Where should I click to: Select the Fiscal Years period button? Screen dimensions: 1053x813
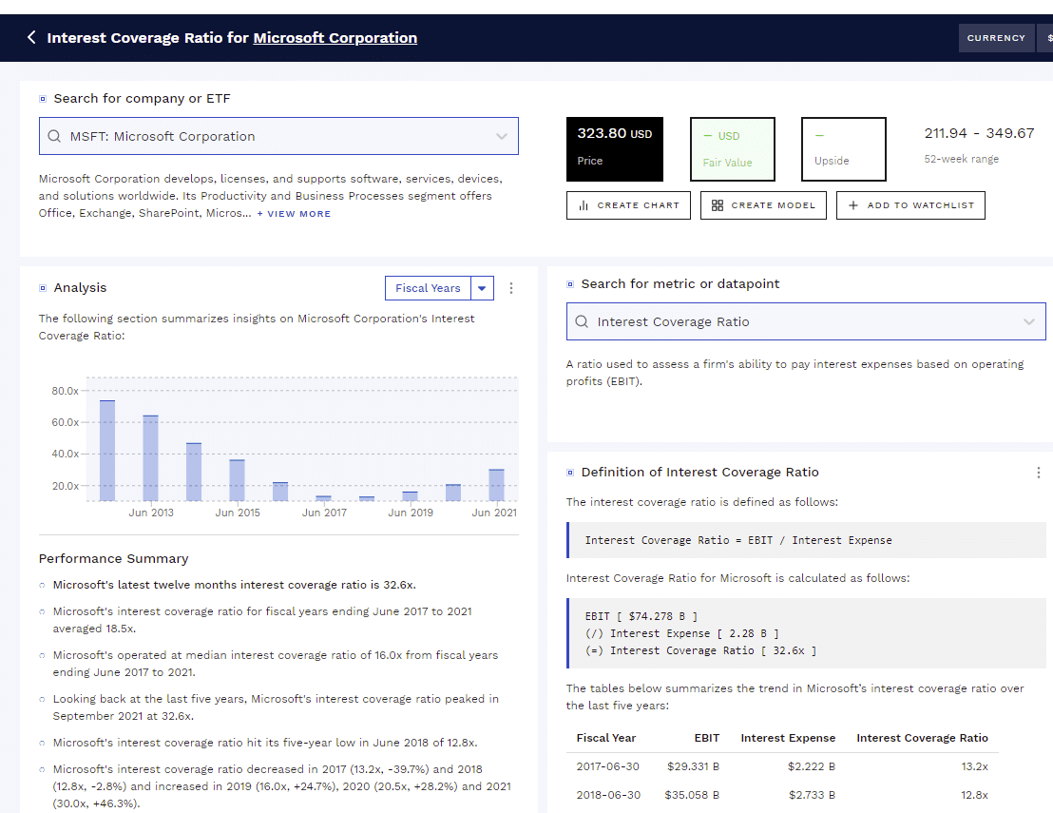[x=427, y=289]
